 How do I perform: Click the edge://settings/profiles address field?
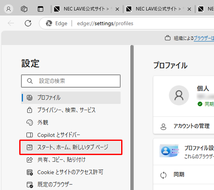(105, 23)
